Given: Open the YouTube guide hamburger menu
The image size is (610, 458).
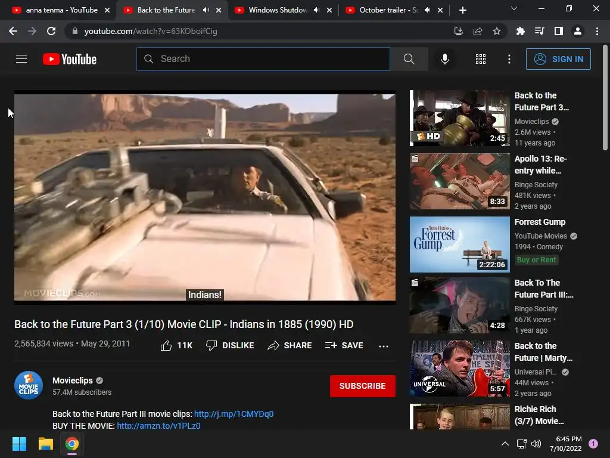Looking at the screenshot, I should pyautogui.click(x=21, y=59).
